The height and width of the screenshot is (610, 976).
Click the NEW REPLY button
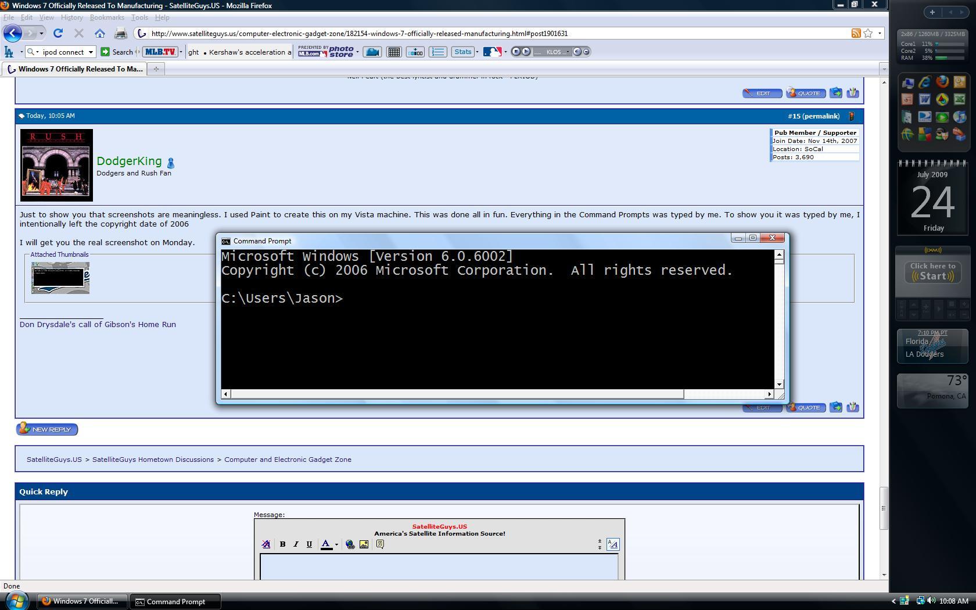[47, 429]
